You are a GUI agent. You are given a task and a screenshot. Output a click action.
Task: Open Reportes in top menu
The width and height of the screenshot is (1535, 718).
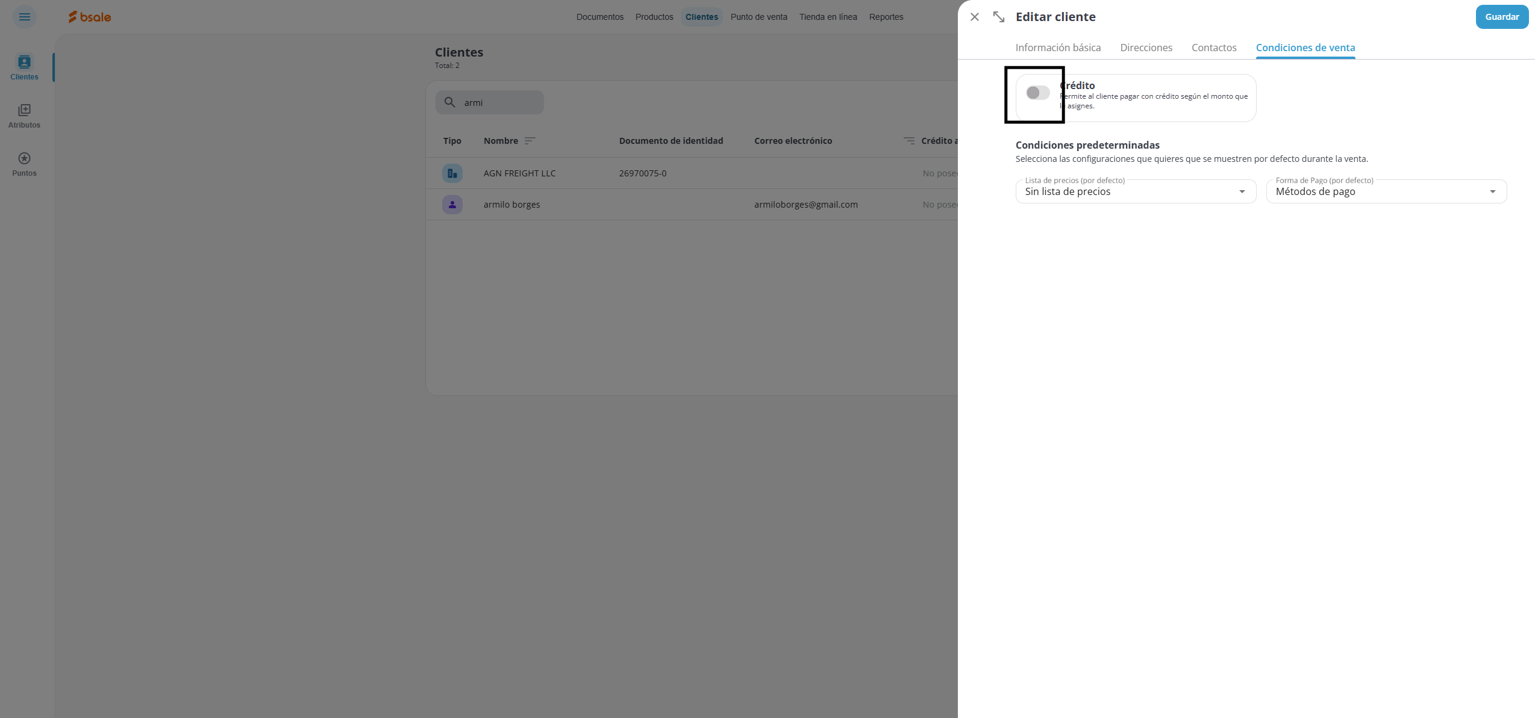[x=886, y=17]
